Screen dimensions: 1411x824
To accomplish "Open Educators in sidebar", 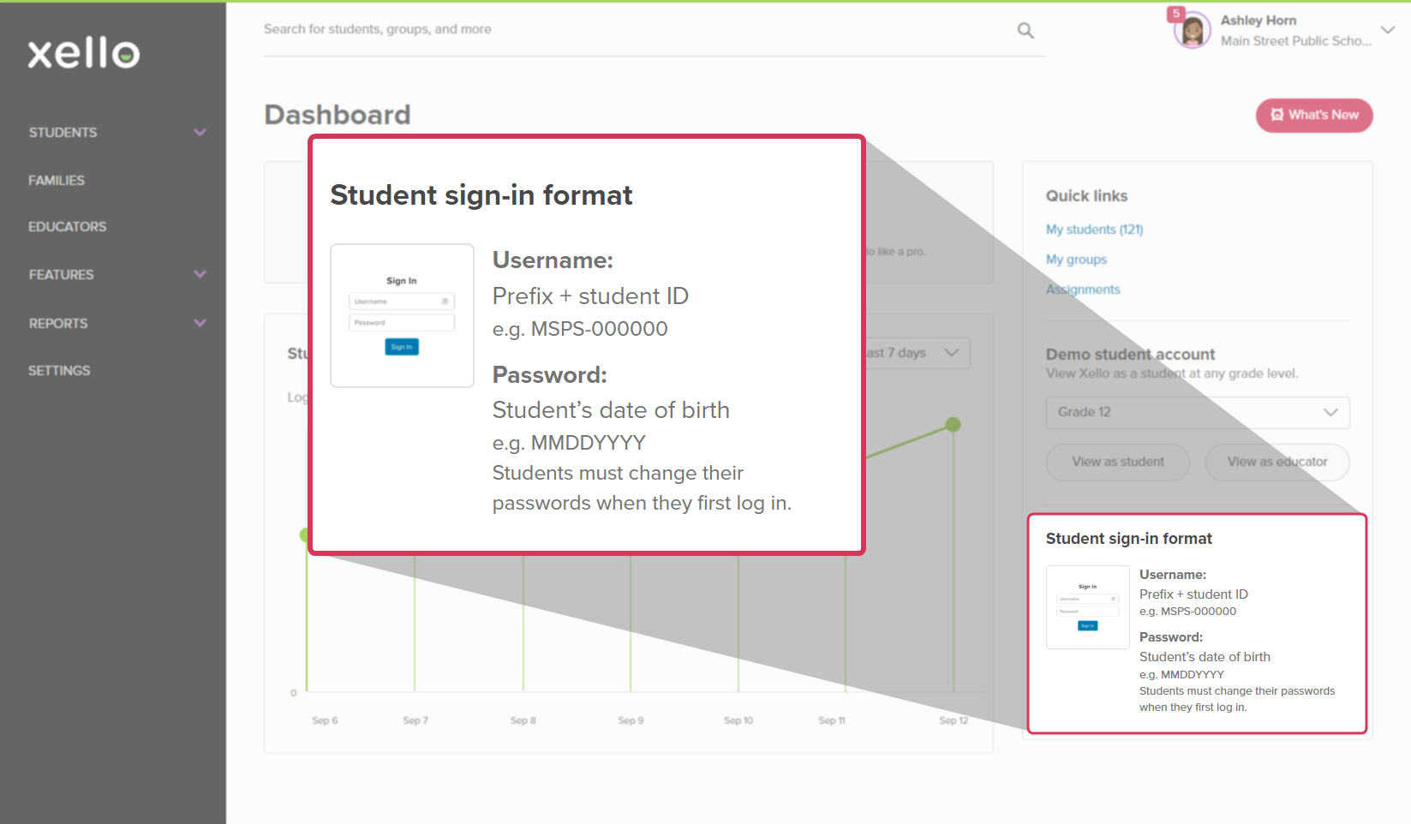I will (68, 227).
